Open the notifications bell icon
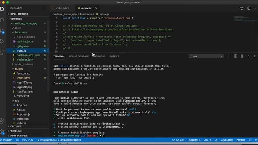The image size is (258, 145). pos(256,140)
